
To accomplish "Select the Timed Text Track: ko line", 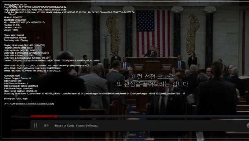I will 32,71.
